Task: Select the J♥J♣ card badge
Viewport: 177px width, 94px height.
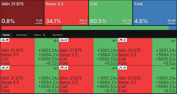Action: coord(64,68)
